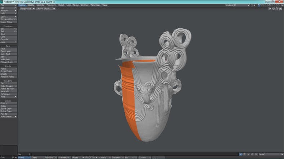Click the viewport rotate icon

pos(273,9)
